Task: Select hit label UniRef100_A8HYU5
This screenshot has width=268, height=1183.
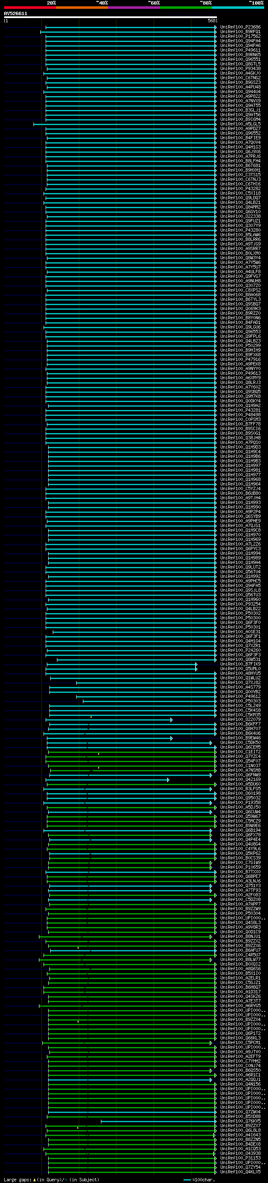Action: point(240,673)
